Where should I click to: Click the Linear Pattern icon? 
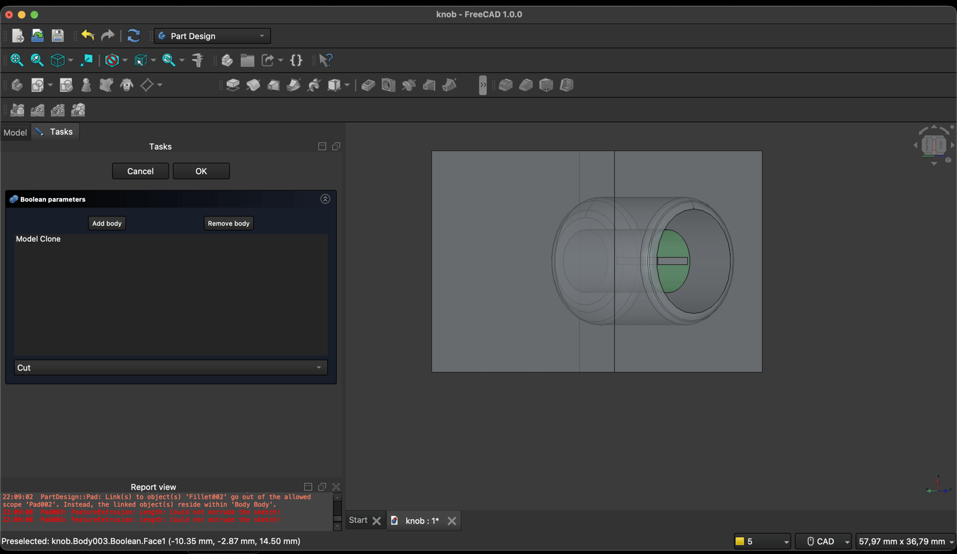click(x=38, y=110)
